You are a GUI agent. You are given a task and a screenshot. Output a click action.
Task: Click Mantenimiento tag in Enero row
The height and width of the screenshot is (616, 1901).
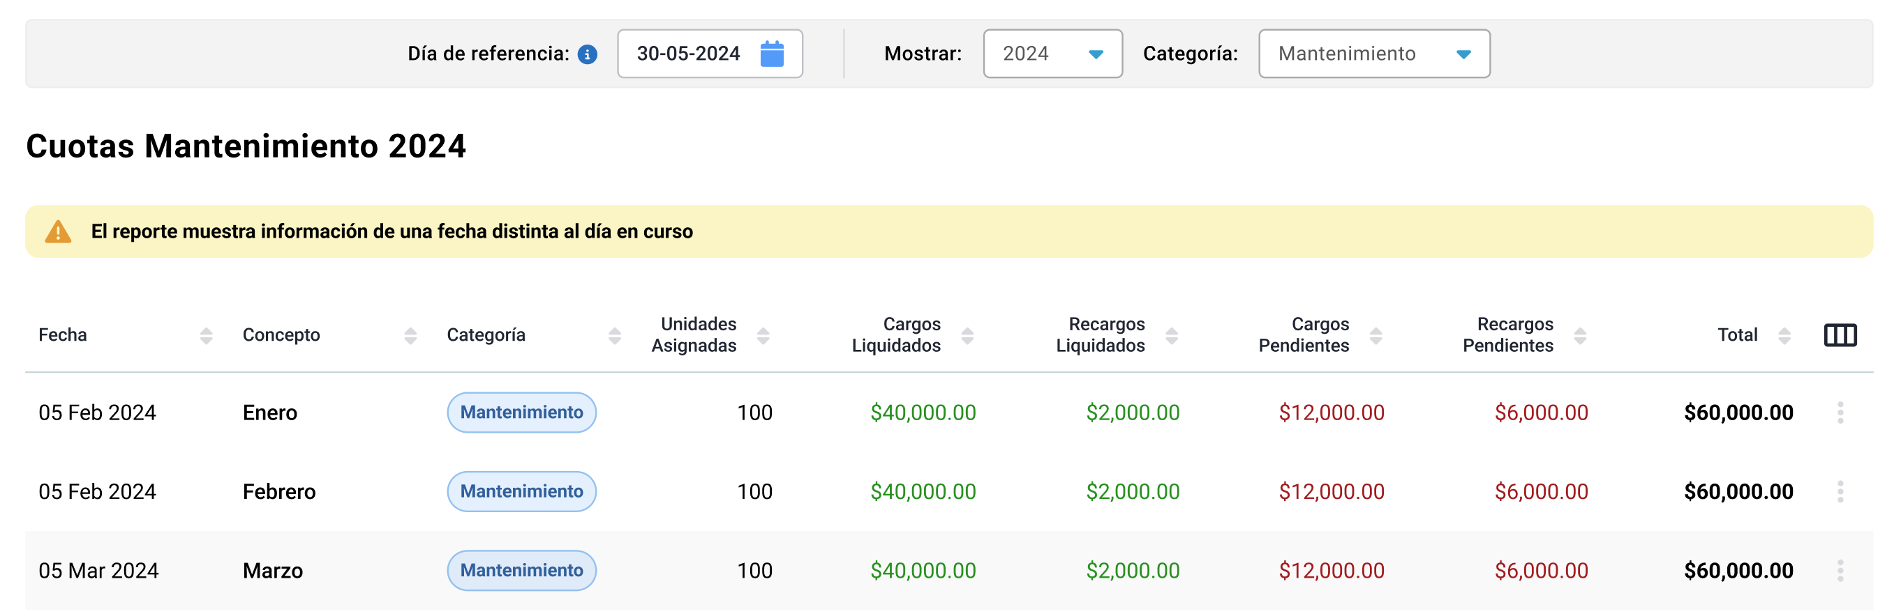[521, 413]
